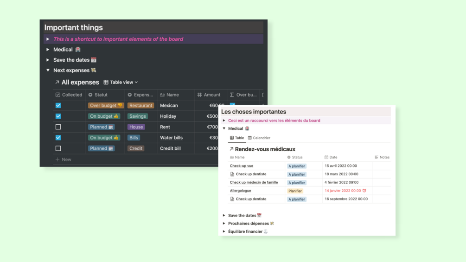The image size is (466, 262).
Task: Click the Notes column header
Action: tap(382, 158)
